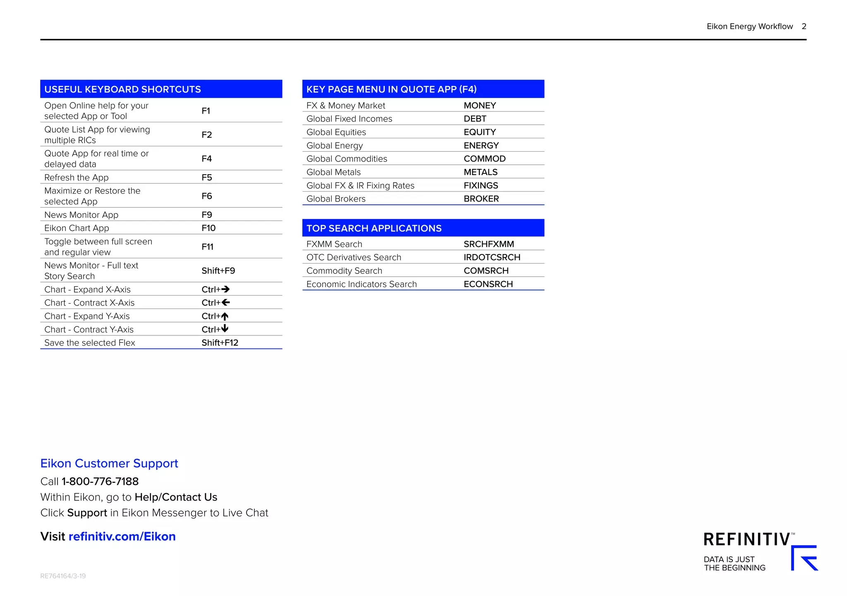847x596 pixels.
Task: Click 'Chart - Expand X-Axis' text
Action: pos(88,290)
